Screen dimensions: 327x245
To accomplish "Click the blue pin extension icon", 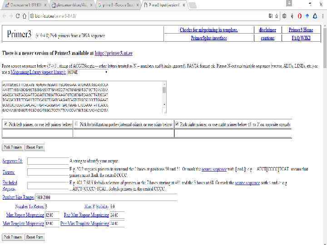I will (x=307, y=16).
